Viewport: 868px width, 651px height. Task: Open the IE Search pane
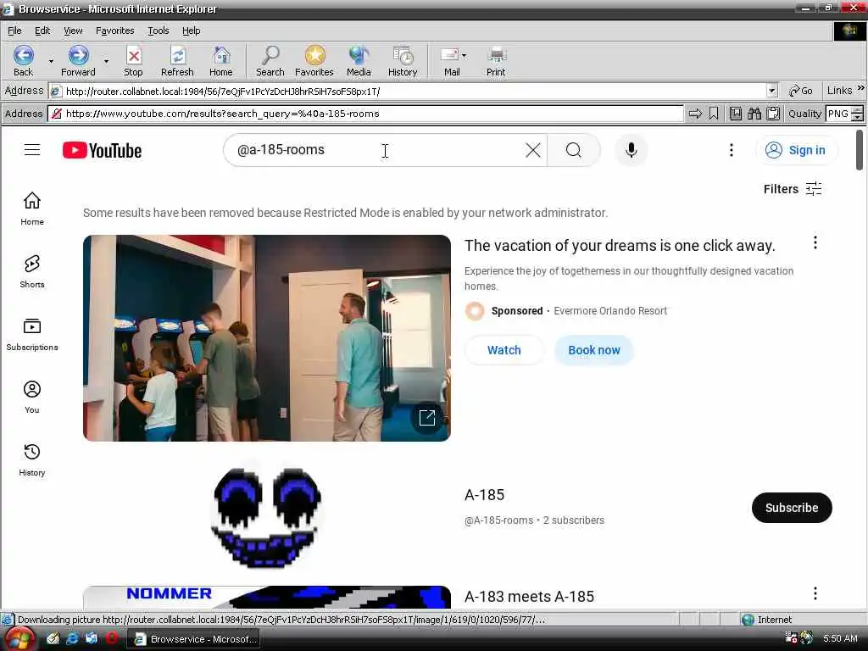pyautogui.click(x=270, y=61)
